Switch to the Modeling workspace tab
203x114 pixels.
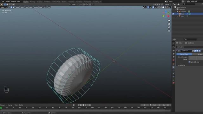tap(32, 2)
